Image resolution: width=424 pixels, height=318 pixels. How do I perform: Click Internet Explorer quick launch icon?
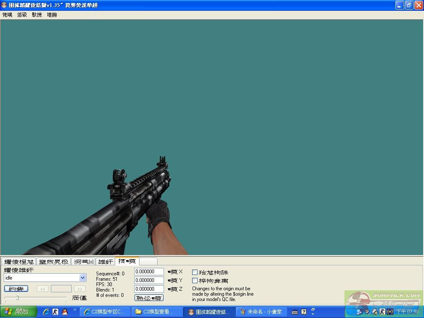point(46,312)
